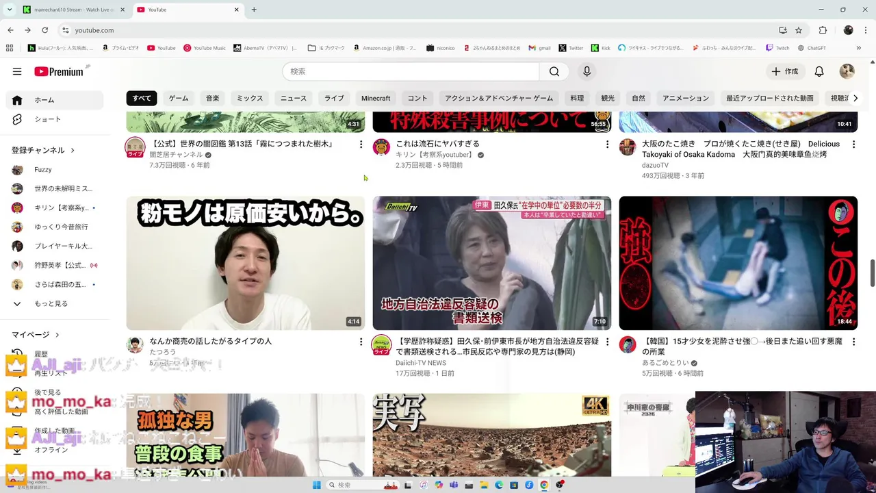Expand the 登録チャンネル section chevron
The width and height of the screenshot is (876, 493).
(x=72, y=150)
